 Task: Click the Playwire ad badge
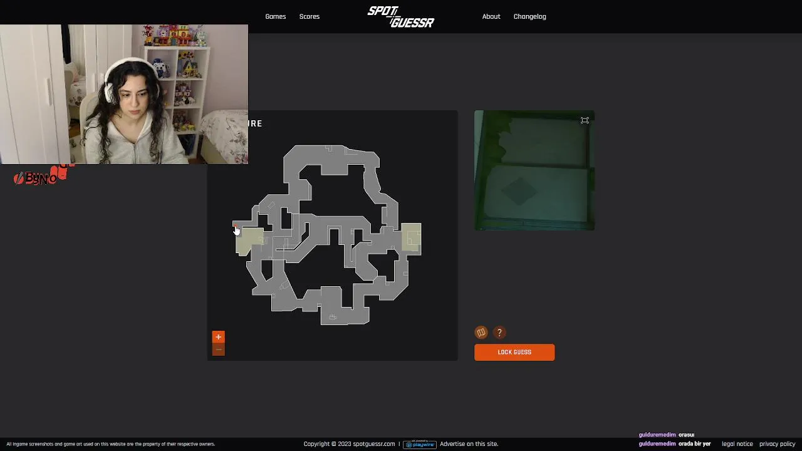click(420, 444)
